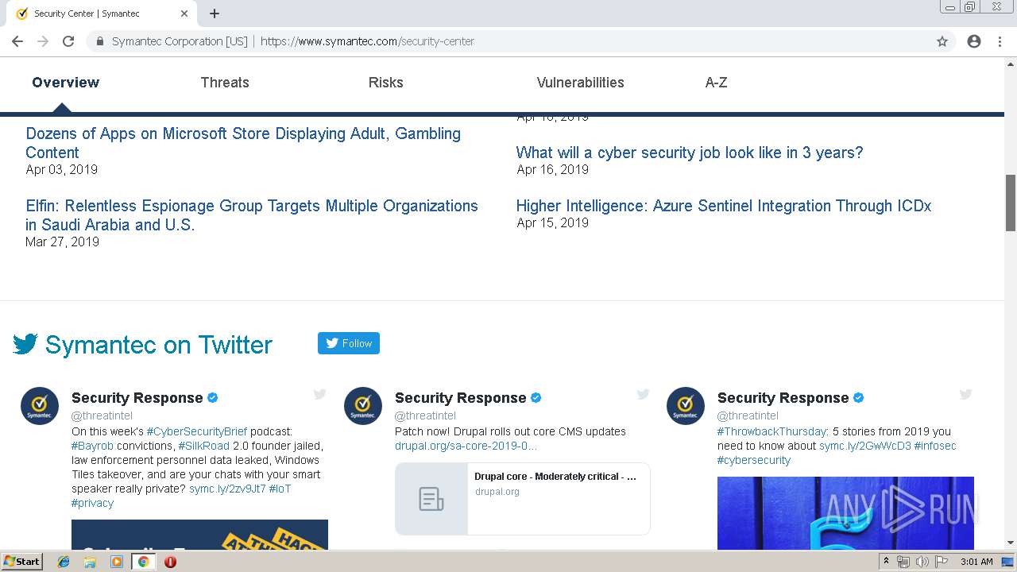Click the #CyberSecurityBrief hashtag
The width and height of the screenshot is (1017, 572).
196,431
